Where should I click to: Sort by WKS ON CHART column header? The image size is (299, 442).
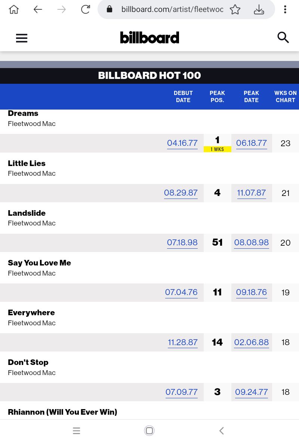click(x=286, y=96)
